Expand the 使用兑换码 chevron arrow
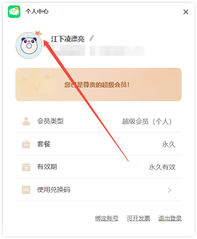The image size is (197, 239). coord(169,190)
